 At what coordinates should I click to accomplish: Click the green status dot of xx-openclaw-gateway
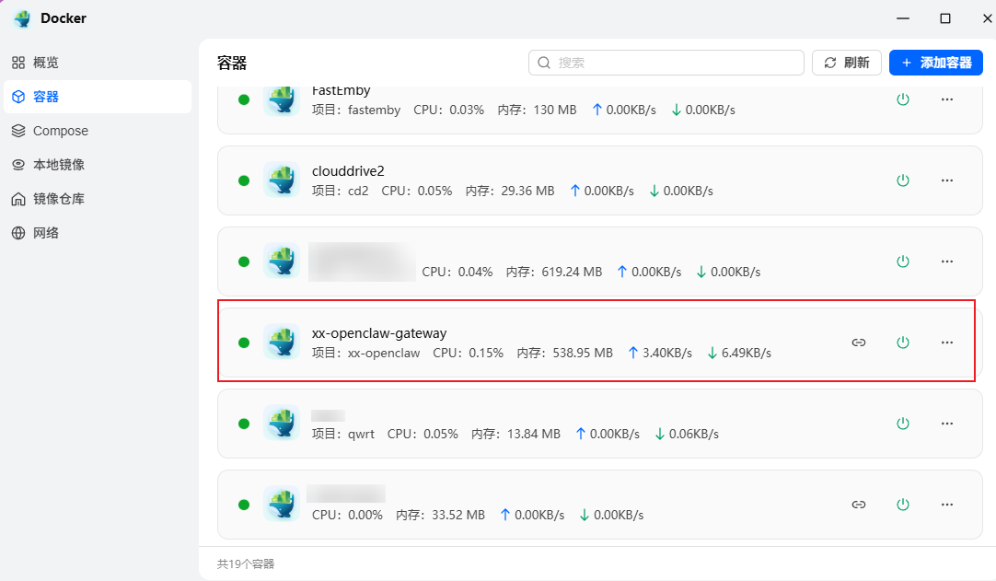point(244,343)
